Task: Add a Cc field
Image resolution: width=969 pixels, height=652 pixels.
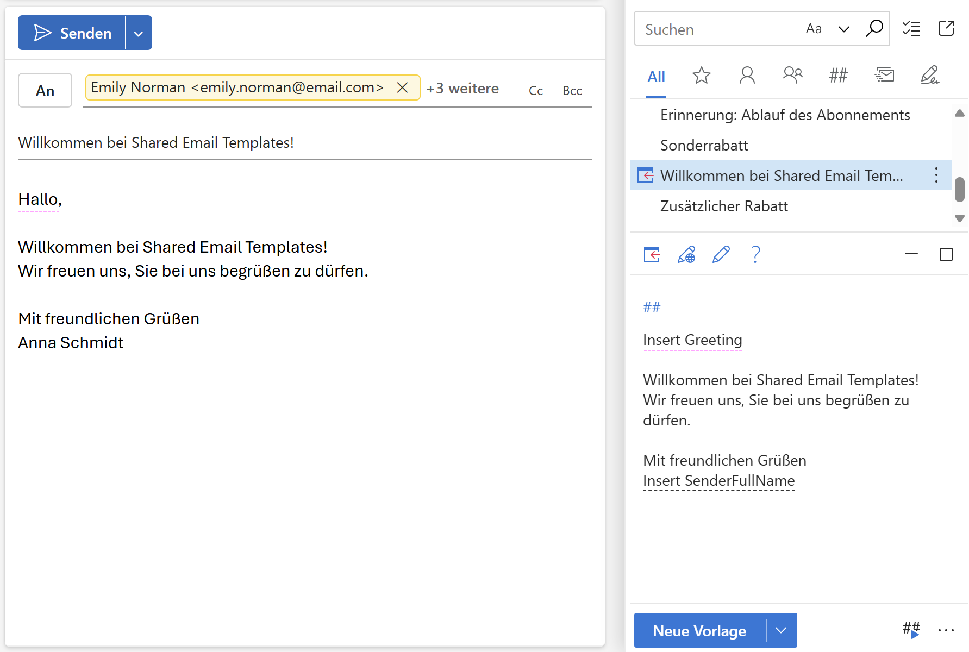Action: (x=535, y=91)
